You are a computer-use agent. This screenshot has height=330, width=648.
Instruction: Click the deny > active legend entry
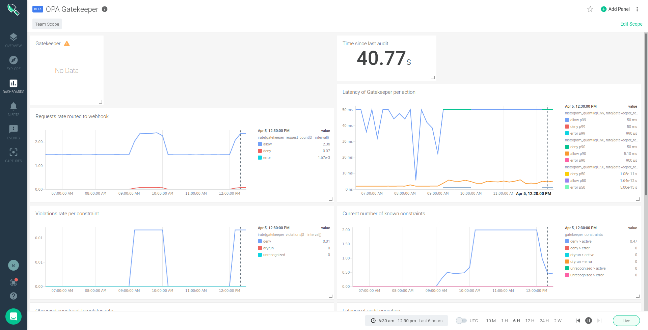[x=601, y=241]
